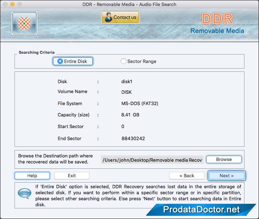This screenshot has width=259, height=219.
Task: Go back with the < Back button
Action: pyautogui.click(x=187, y=175)
